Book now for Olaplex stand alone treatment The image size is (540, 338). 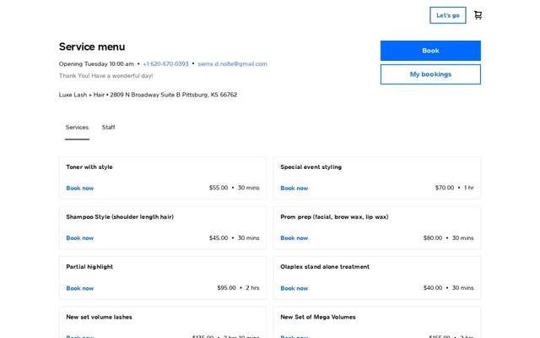[x=294, y=288]
